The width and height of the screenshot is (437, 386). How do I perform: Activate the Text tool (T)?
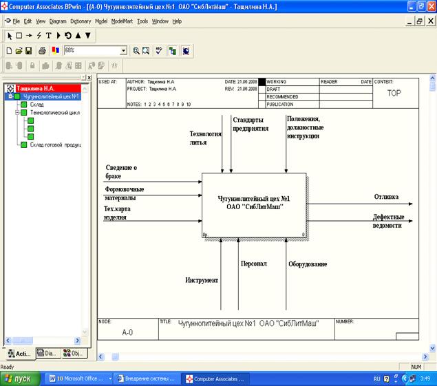[x=48, y=35]
